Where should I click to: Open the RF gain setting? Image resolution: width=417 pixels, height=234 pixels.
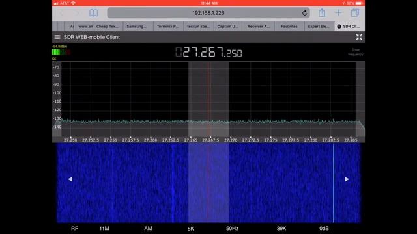(74, 228)
